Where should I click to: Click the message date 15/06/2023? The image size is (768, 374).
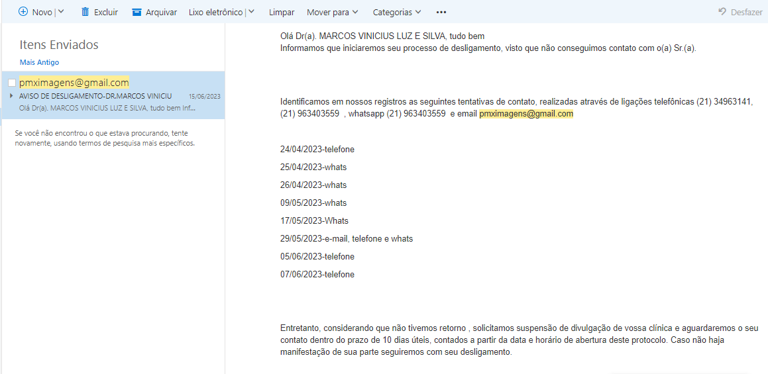[204, 97]
